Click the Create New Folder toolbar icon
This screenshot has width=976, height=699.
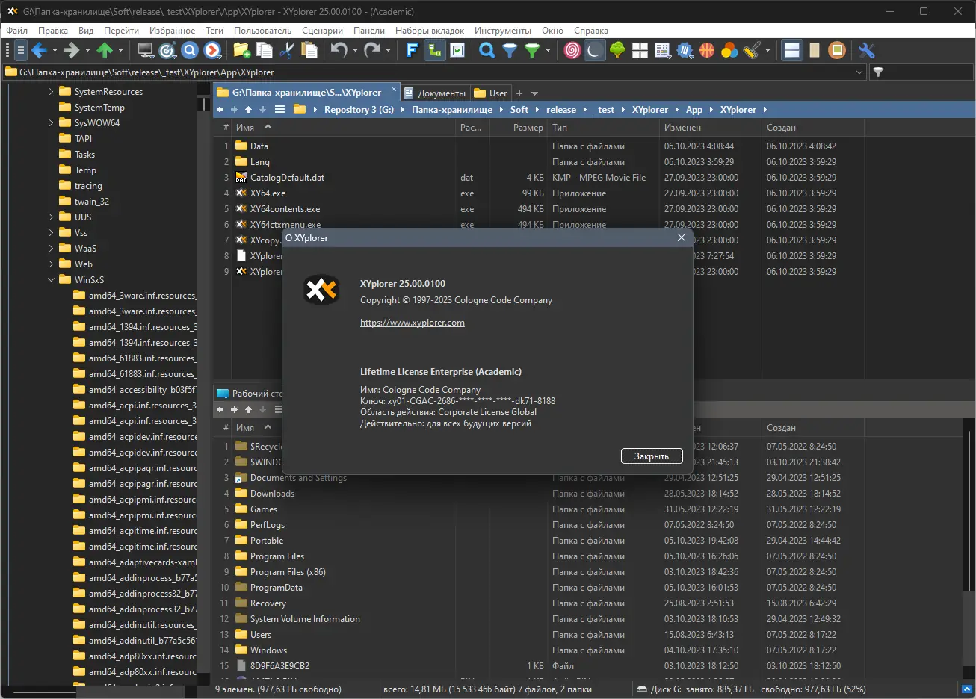(x=241, y=51)
